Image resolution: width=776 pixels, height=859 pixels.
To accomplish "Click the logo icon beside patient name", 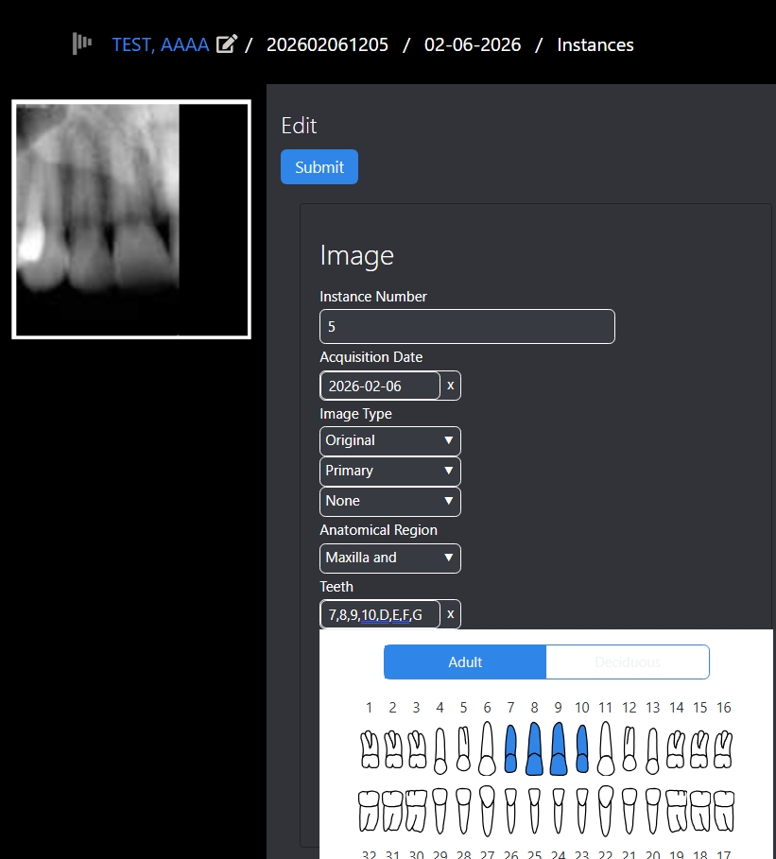I will pos(82,43).
